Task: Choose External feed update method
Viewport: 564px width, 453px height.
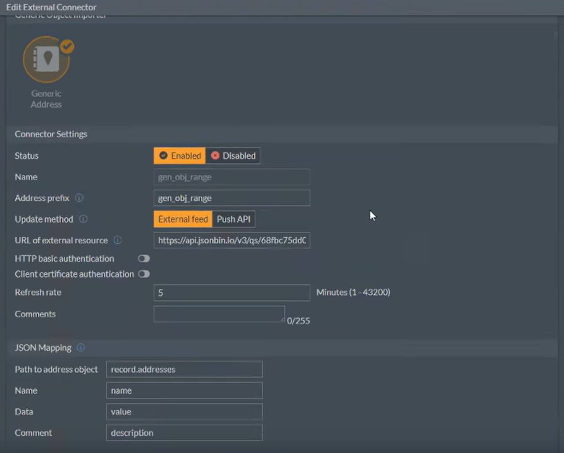Action: 183,219
